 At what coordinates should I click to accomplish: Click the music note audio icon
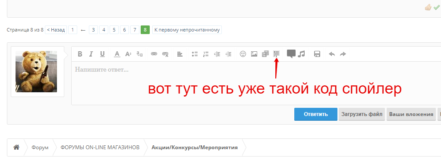(301, 53)
